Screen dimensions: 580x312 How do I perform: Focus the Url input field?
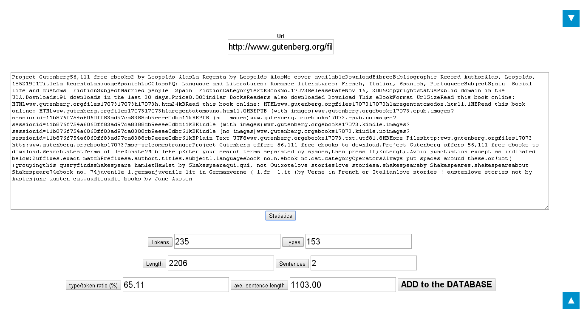[280, 47]
